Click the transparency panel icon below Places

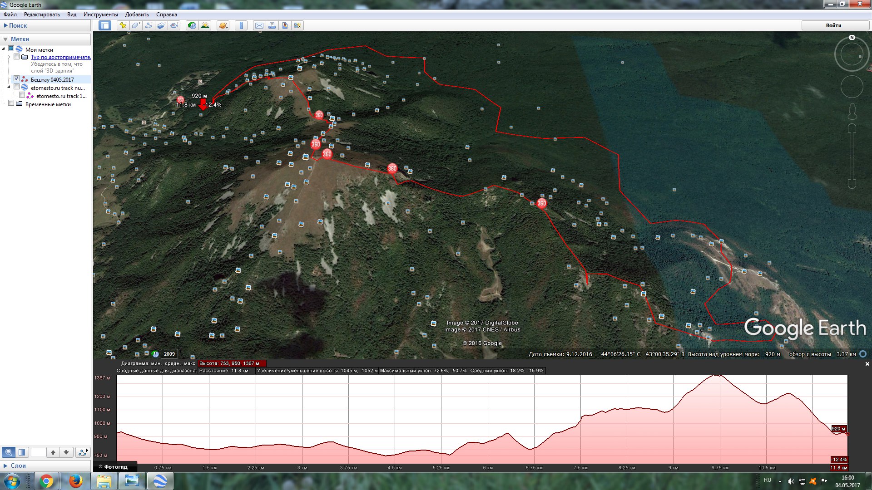click(22, 452)
